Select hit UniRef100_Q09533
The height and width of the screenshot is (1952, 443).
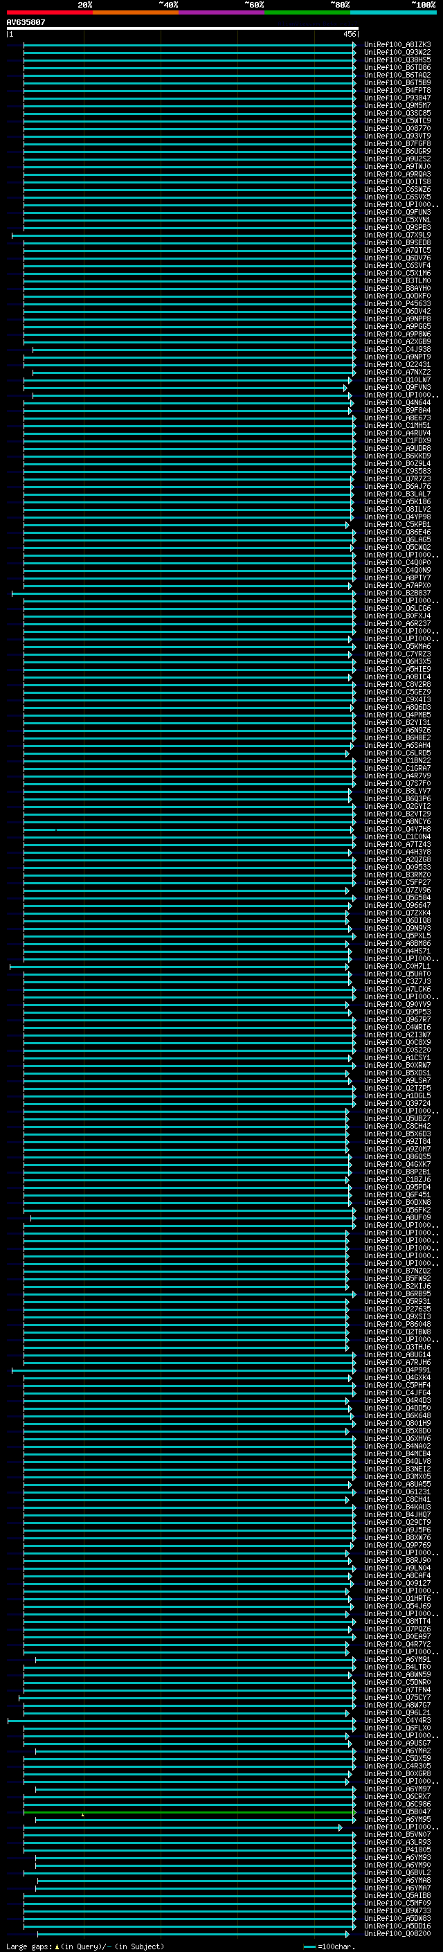(x=397, y=867)
